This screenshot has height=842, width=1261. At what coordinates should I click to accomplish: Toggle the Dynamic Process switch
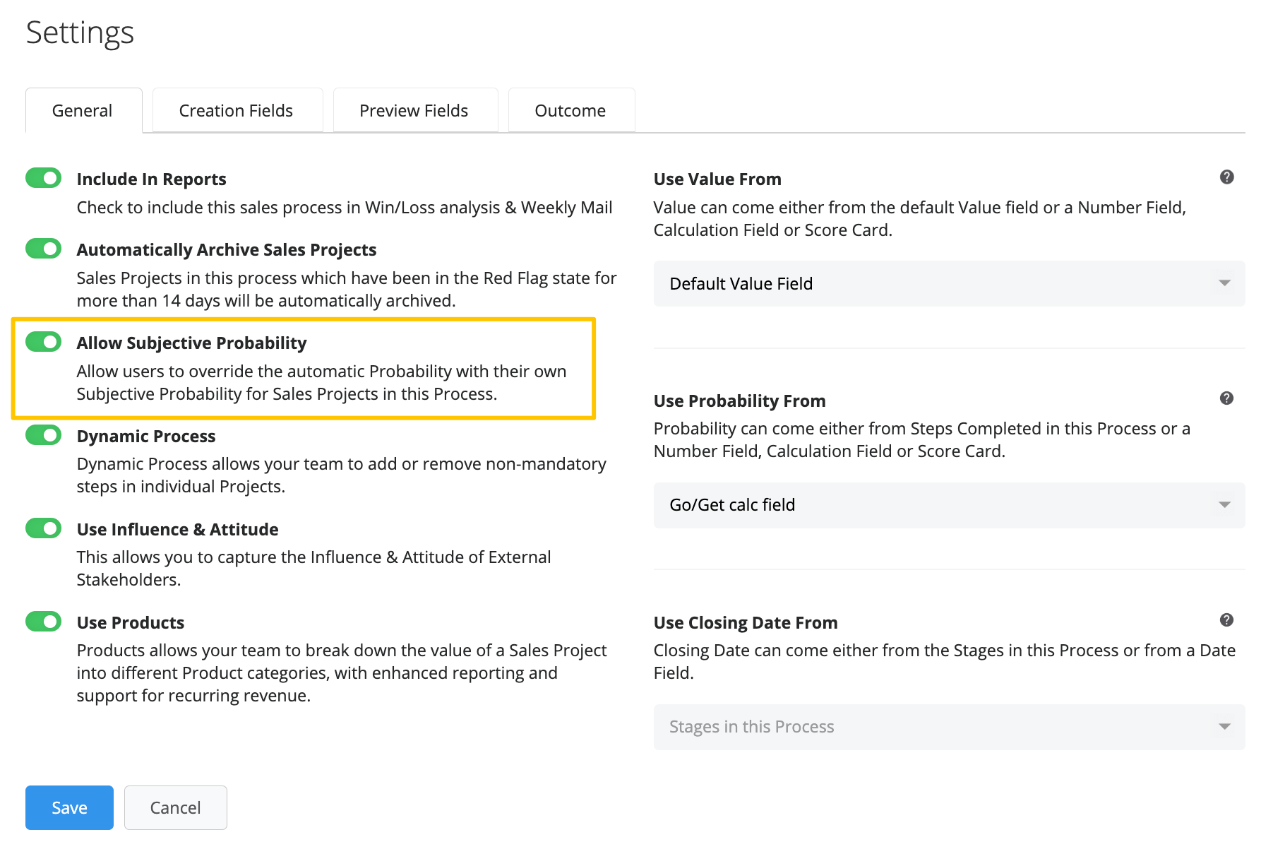(x=44, y=435)
